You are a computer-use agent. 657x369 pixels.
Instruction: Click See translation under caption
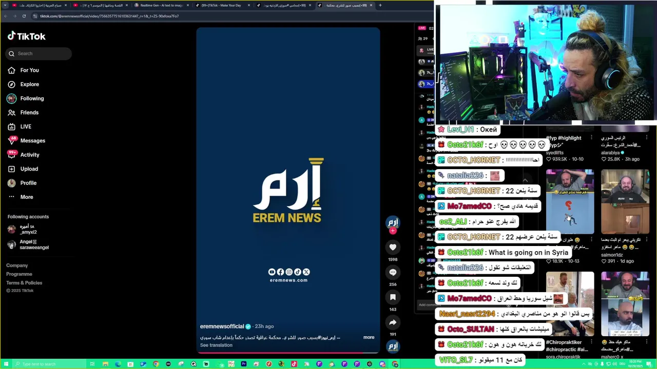pos(216,345)
